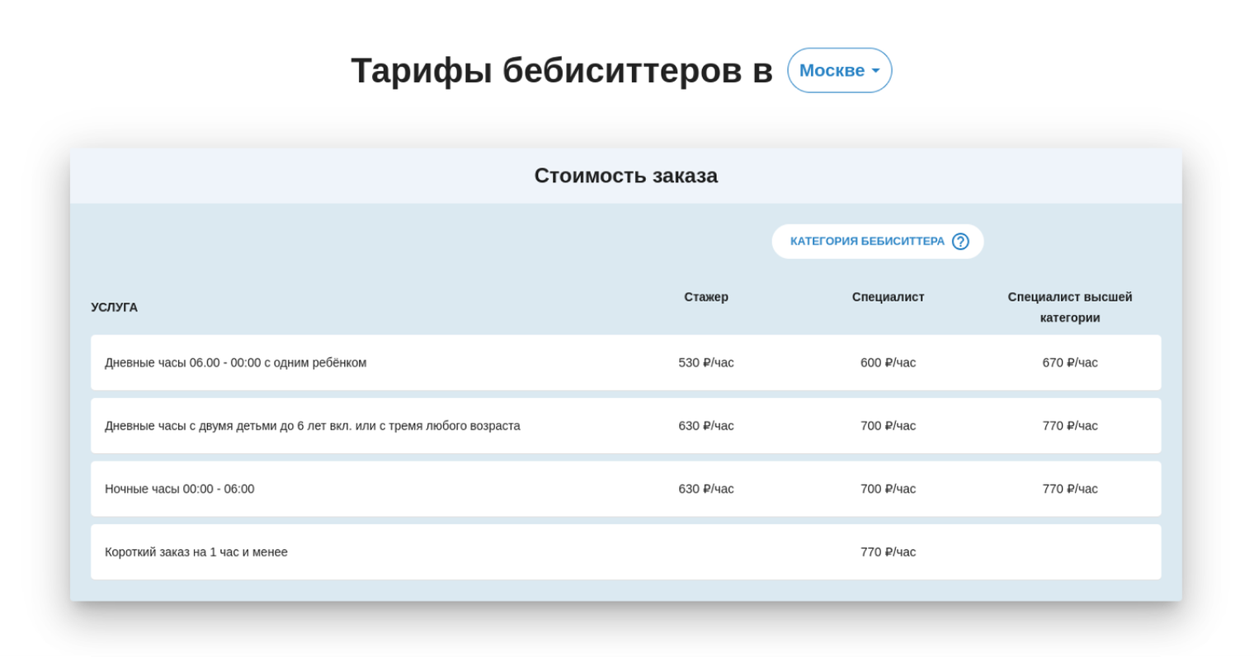Click the price in Короткий заказ row
1254x657 pixels.
click(888, 551)
